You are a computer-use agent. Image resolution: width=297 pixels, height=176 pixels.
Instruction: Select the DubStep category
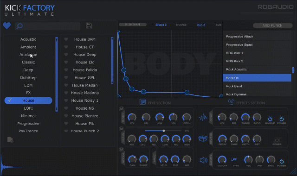coord(28,78)
